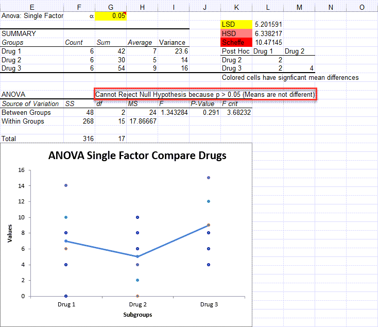Click the 'Anova: Single Factor' title cell
Image resolution: width=378 pixels, height=327 pixels.
pyautogui.click(x=32, y=16)
